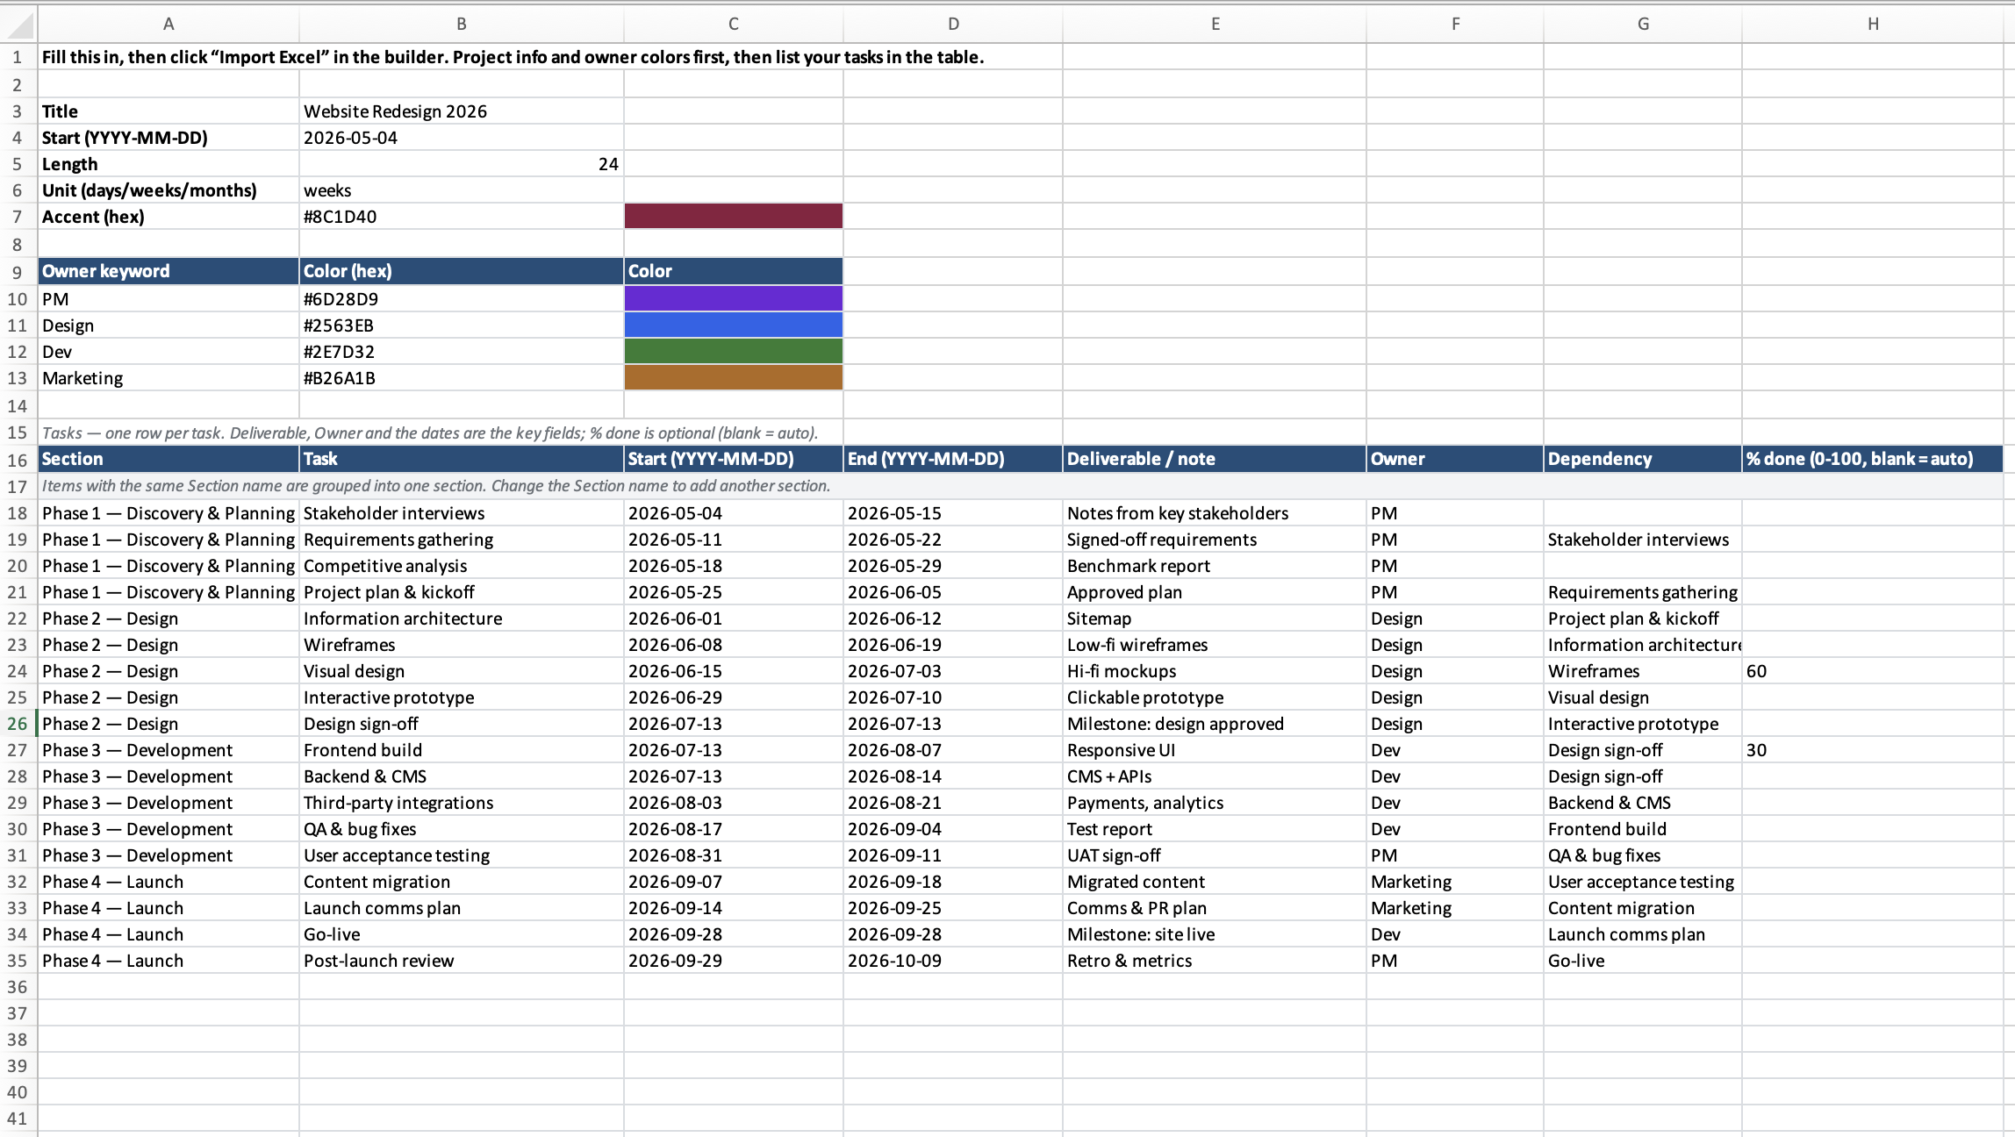Select the title cell 'Website Redesign 2026'
This screenshot has width=2015, height=1137.
pos(462,111)
